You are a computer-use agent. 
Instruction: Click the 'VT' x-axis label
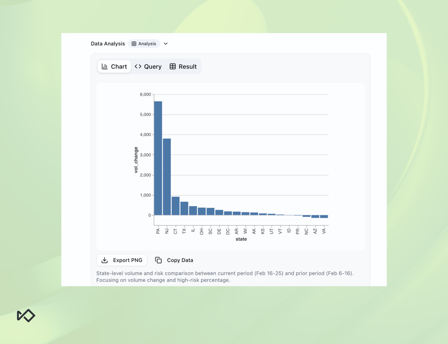click(280, 231)
